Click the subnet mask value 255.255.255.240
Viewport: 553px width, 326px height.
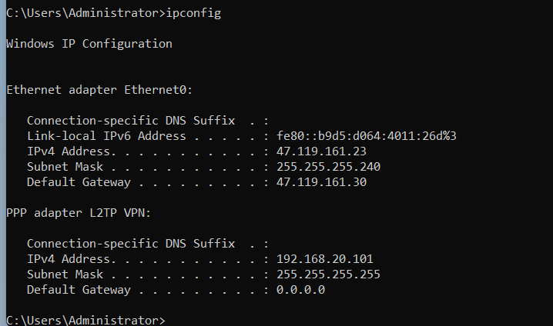click(x=328, y=167)
